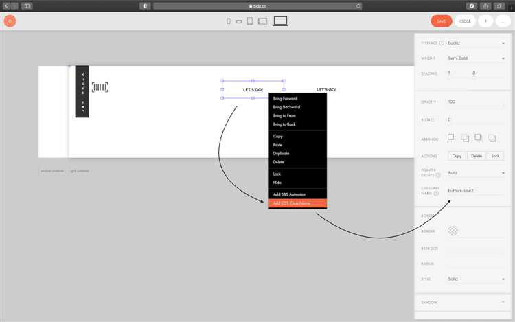Toggle the Safari sidebar button
The height and width of the screenshot is (322, 515).
[27, 6]
